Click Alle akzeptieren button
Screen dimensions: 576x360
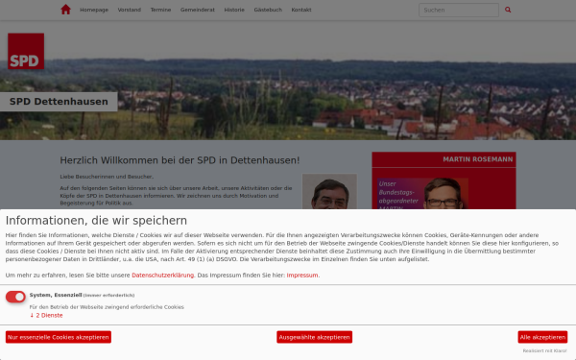(x=542, y=337)
